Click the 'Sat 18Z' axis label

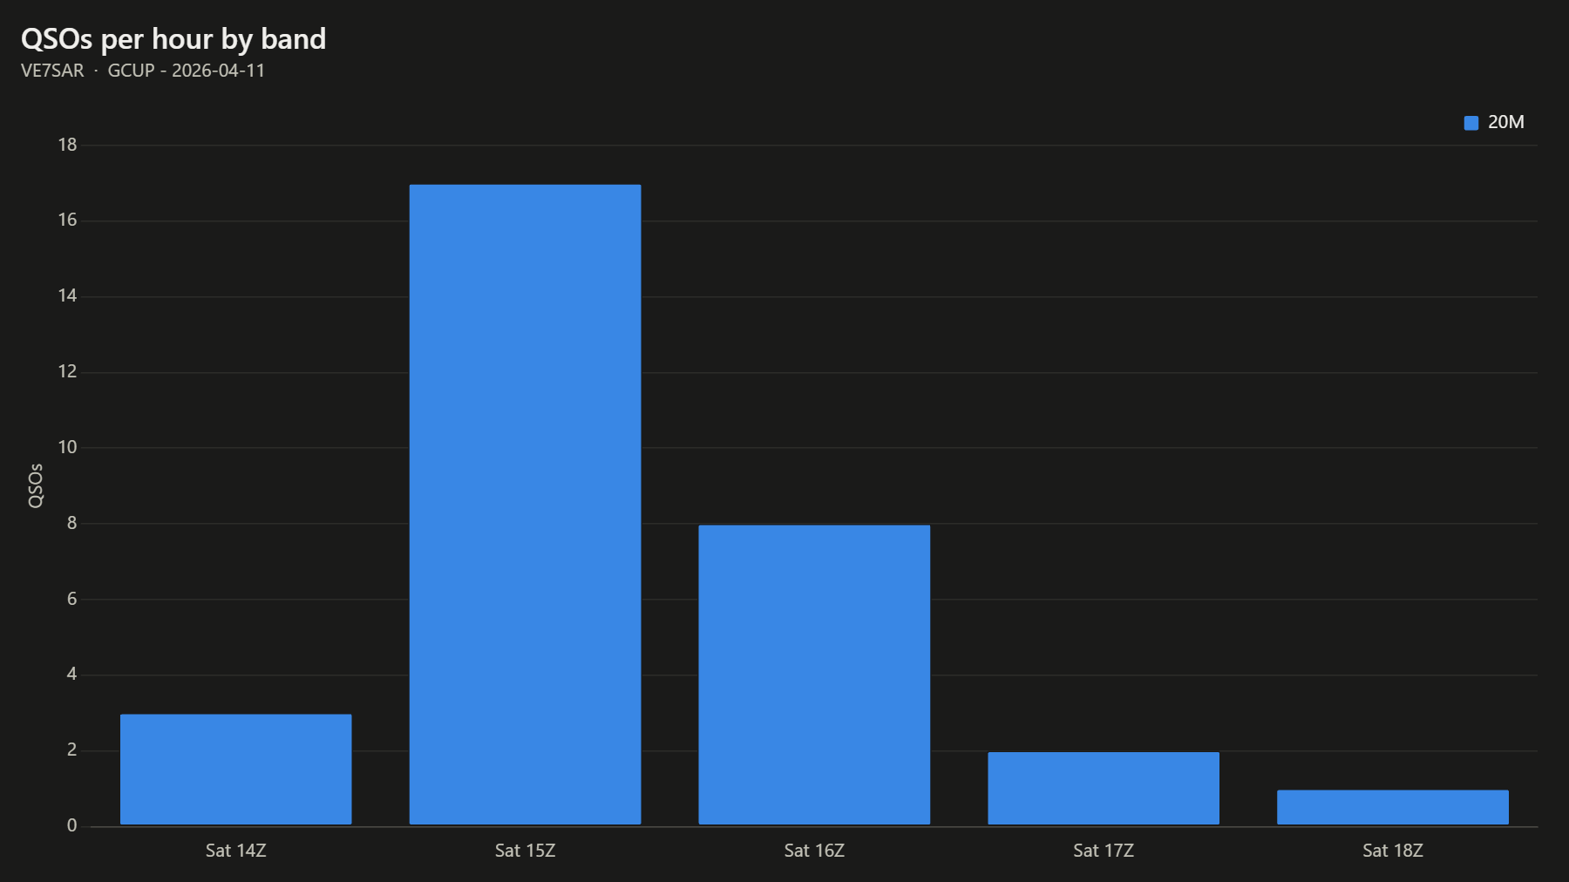[1393, 851]
